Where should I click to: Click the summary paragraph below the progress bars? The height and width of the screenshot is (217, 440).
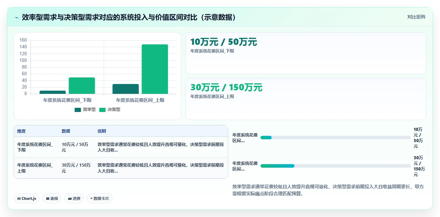pos(328,190)
